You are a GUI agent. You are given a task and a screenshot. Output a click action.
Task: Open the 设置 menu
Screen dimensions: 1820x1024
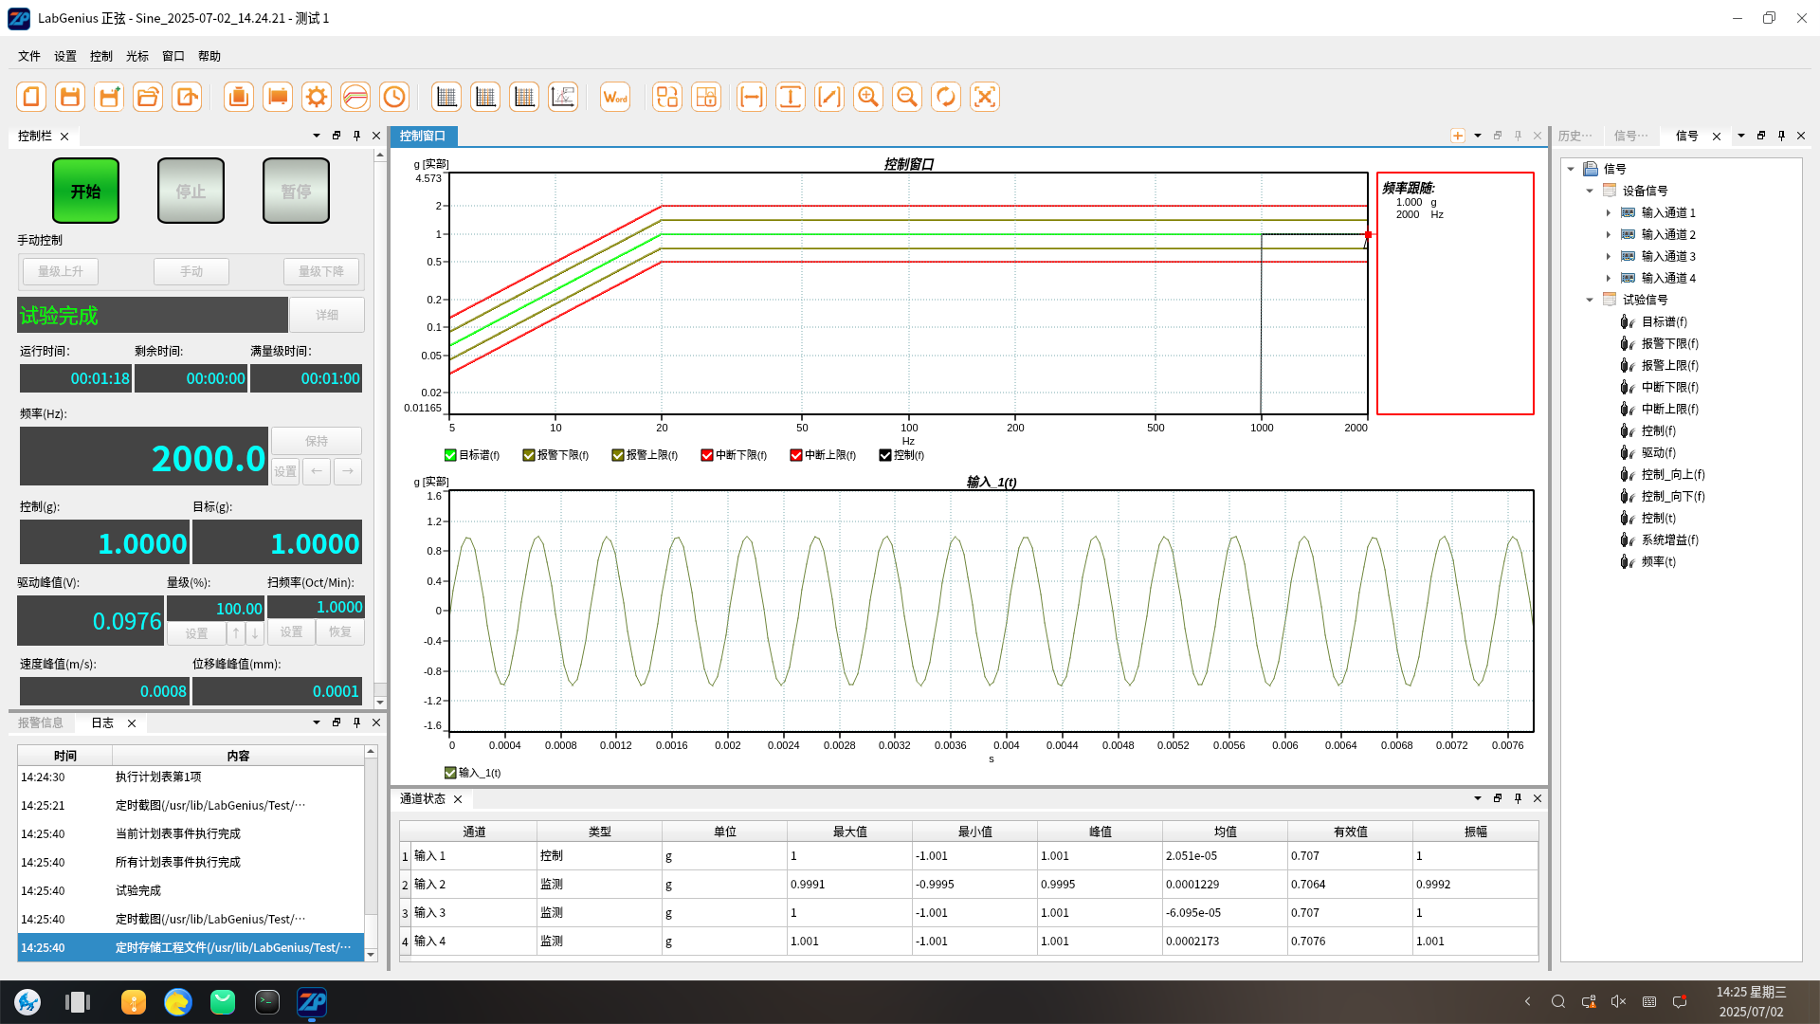pyautogui.click(x=64, y=56)
